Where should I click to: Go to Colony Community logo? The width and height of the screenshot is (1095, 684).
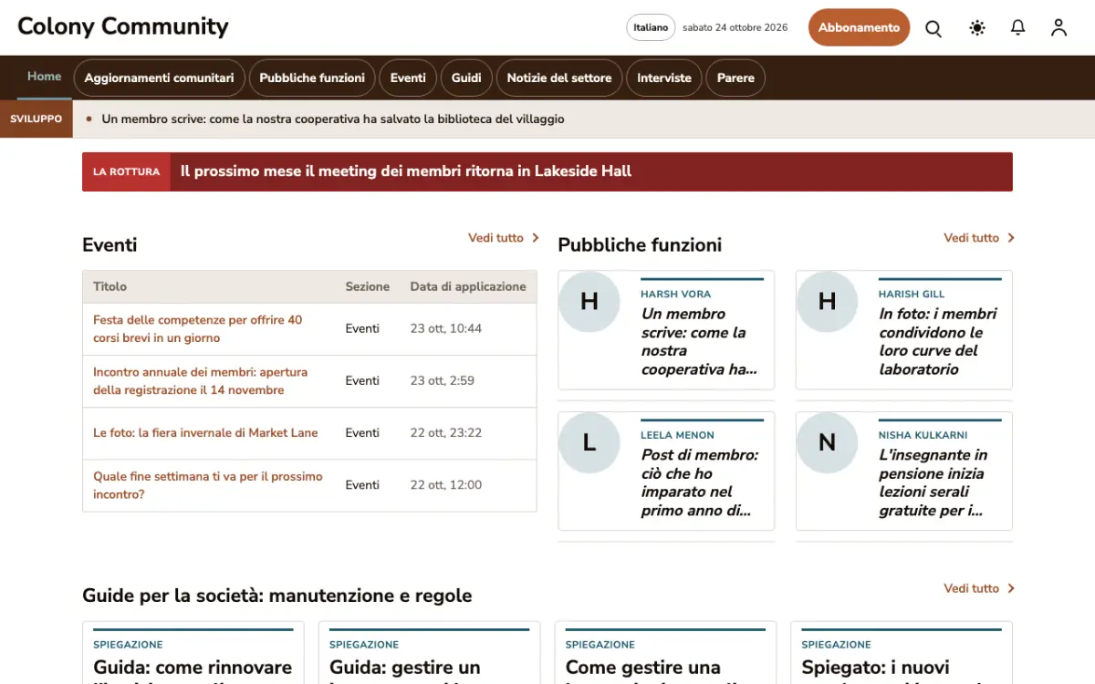(123, 27)
